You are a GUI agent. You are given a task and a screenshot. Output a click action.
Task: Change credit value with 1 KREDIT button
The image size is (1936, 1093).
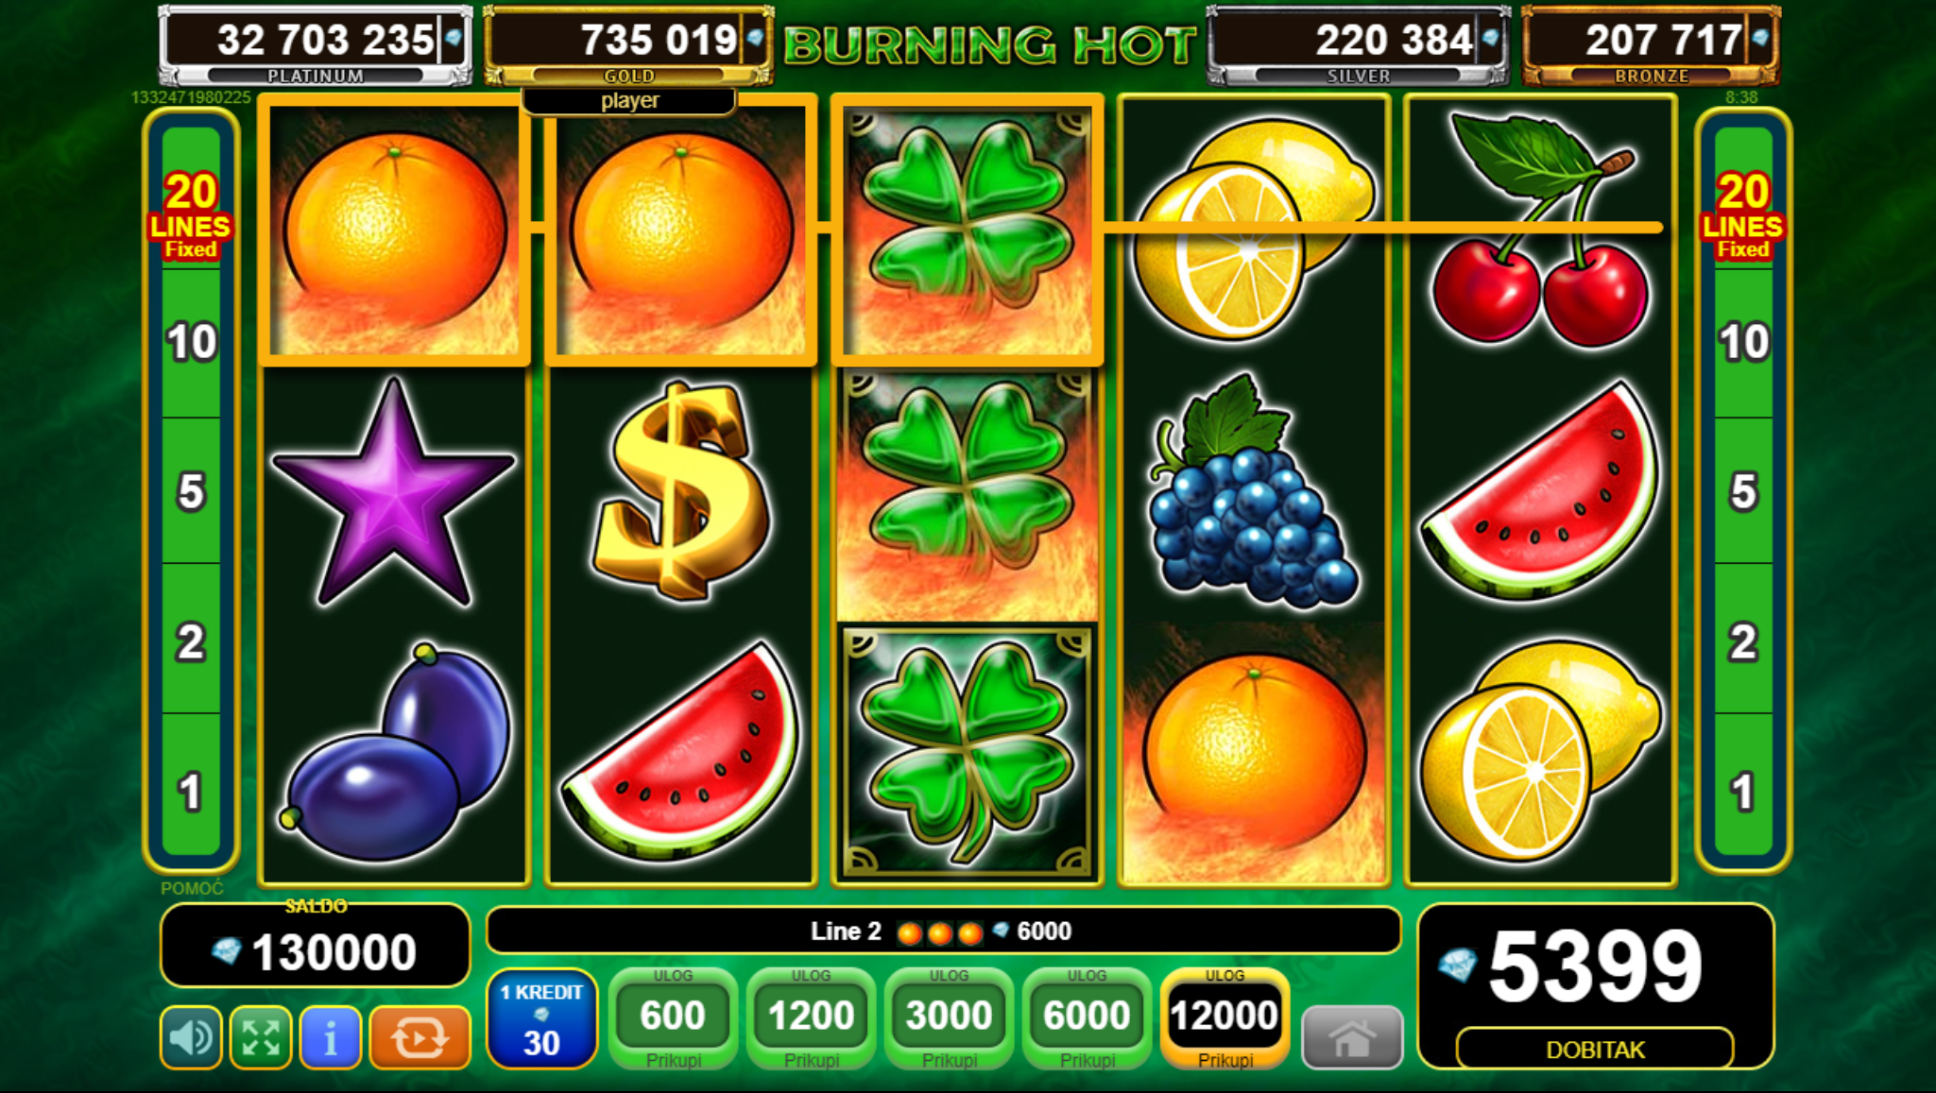(541, 1018)
